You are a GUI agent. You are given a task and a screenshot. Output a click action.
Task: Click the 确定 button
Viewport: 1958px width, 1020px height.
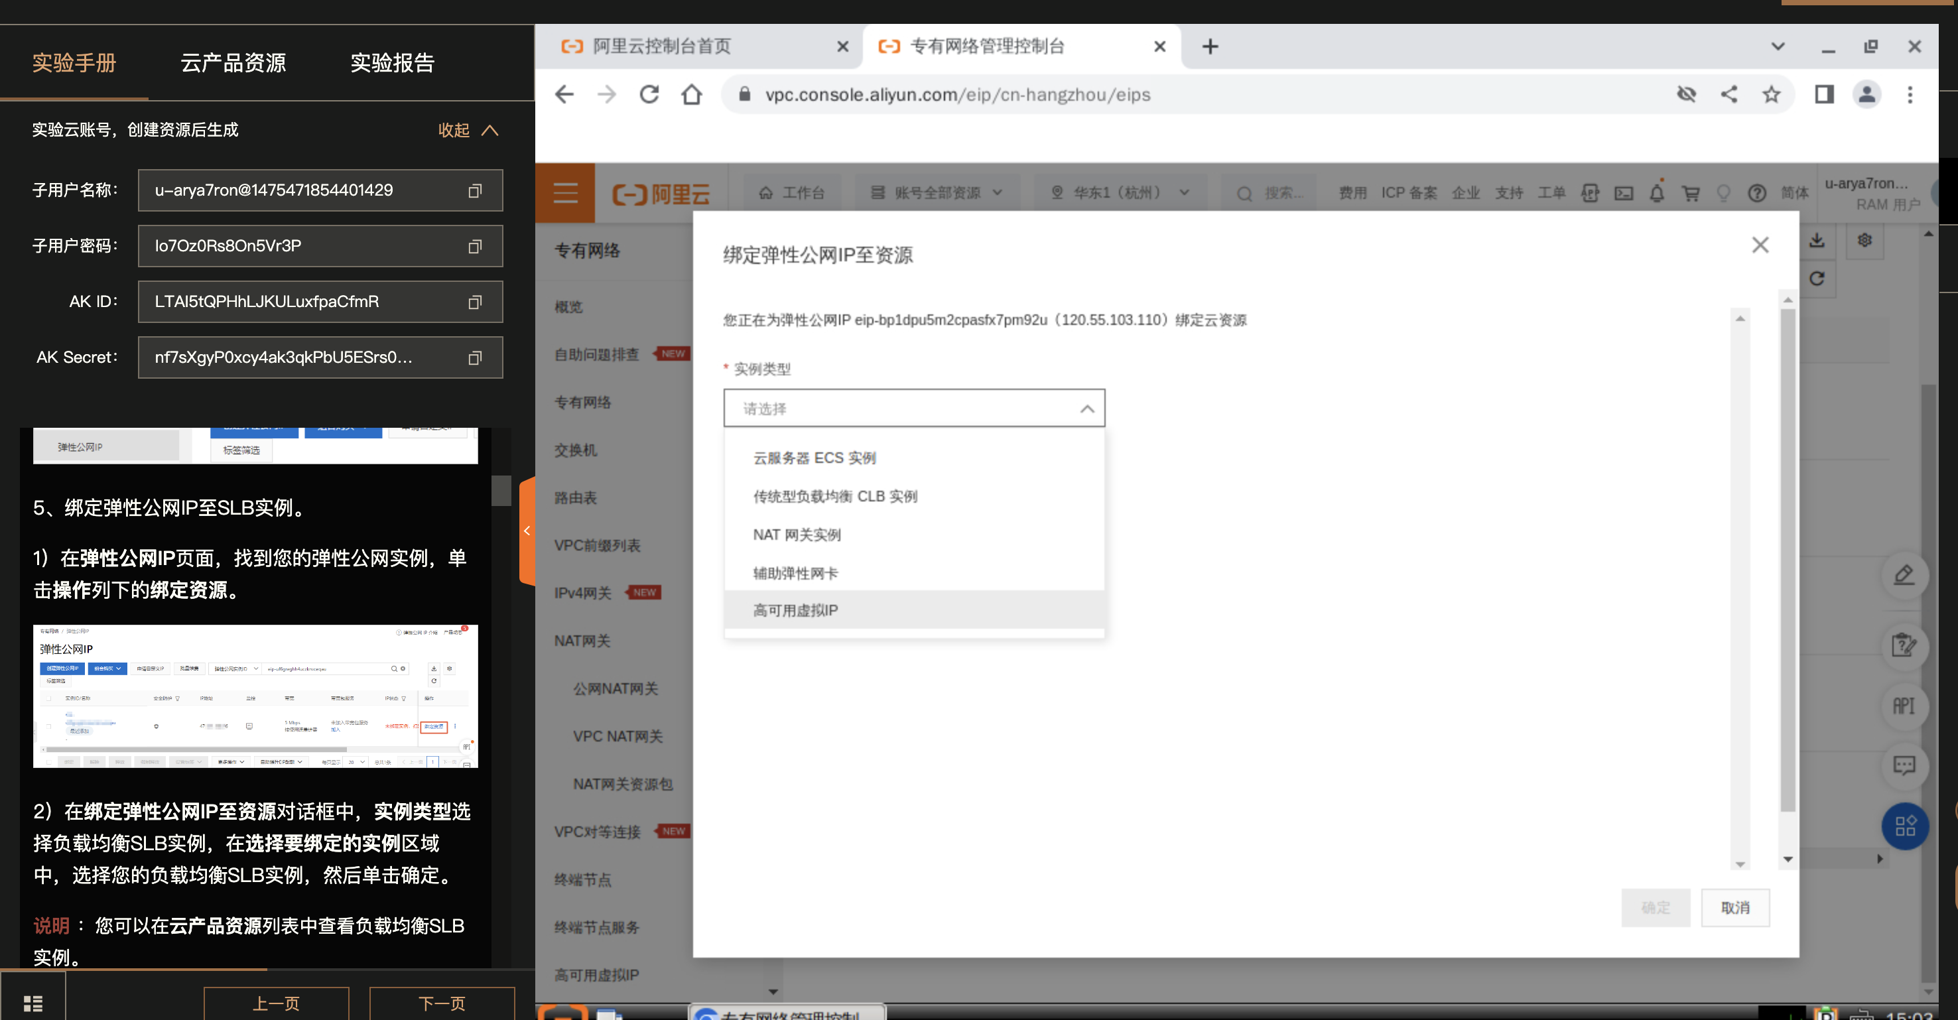pyautogui.click(x=1656, y=907)
